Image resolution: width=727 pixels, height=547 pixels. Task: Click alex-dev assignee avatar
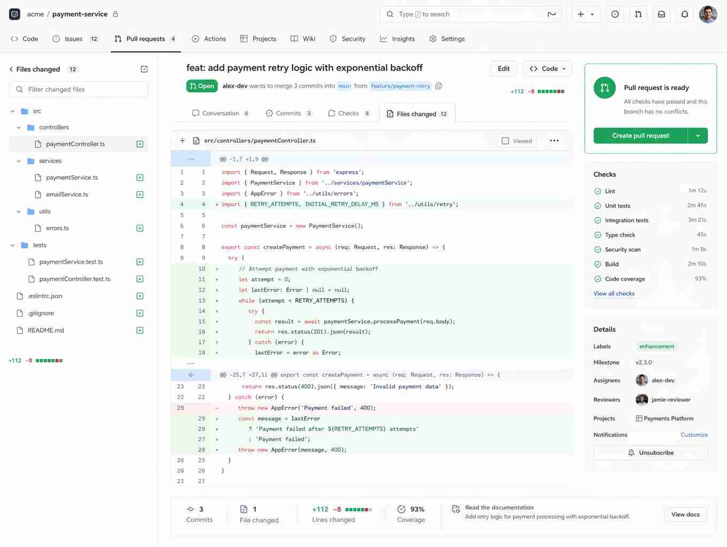[641, 380]
